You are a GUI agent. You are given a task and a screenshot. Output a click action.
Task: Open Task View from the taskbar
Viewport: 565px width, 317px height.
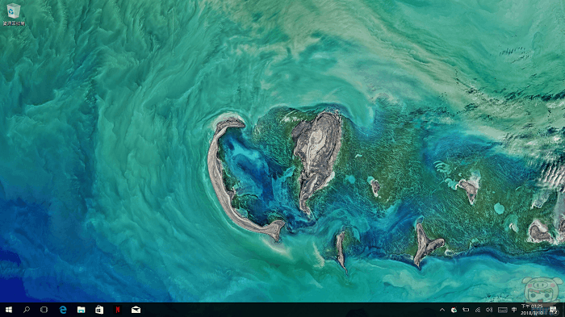[x=44, y=310]
